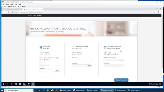The image size is (164, 92).
Task: Switch to Free Spiceworks Download tab
Action: pyautogui.click(x=12, y=9)
